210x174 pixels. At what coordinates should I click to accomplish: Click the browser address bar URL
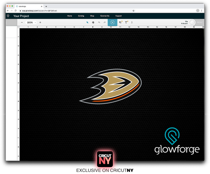pyautogui.click(x=40, y=11)
